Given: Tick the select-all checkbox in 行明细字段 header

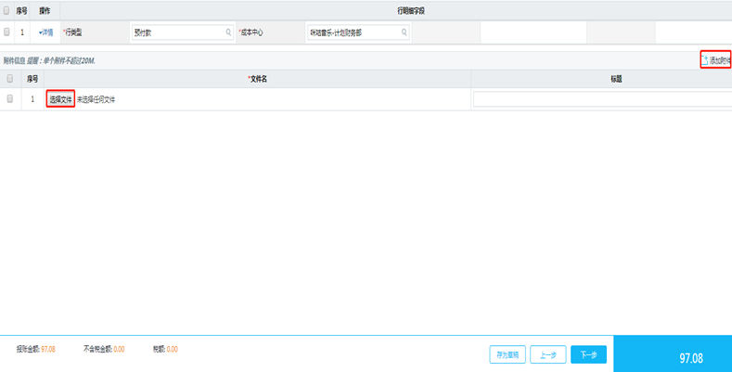Looking at the screenshot, I should click(6, 11).
